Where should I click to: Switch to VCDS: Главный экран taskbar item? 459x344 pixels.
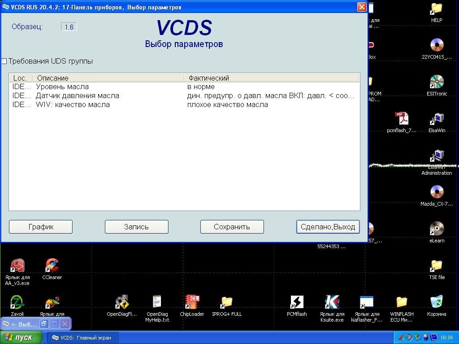tap(83, 338)
